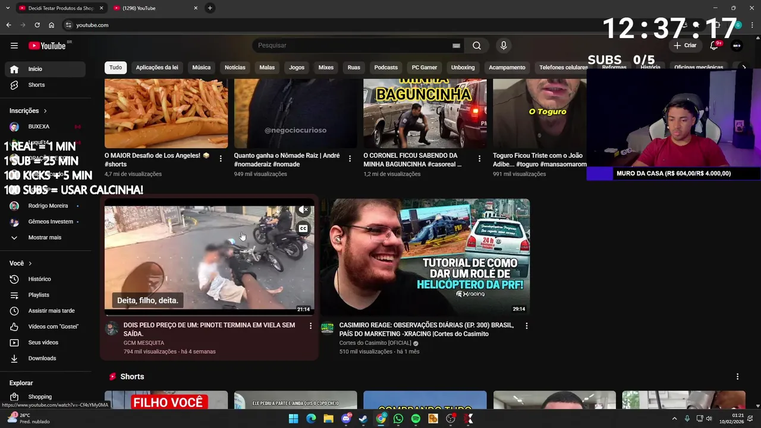Screen dimensions: 761x428
Task: Click the search magnifier button
Action: pos(477,46)
